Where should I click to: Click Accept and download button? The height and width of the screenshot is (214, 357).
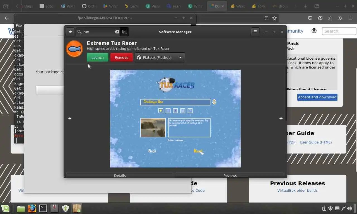click(317, 97)
